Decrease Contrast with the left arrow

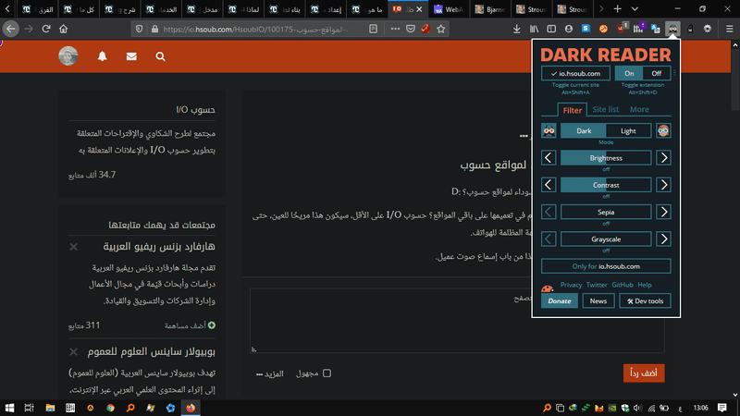point(549,185)
